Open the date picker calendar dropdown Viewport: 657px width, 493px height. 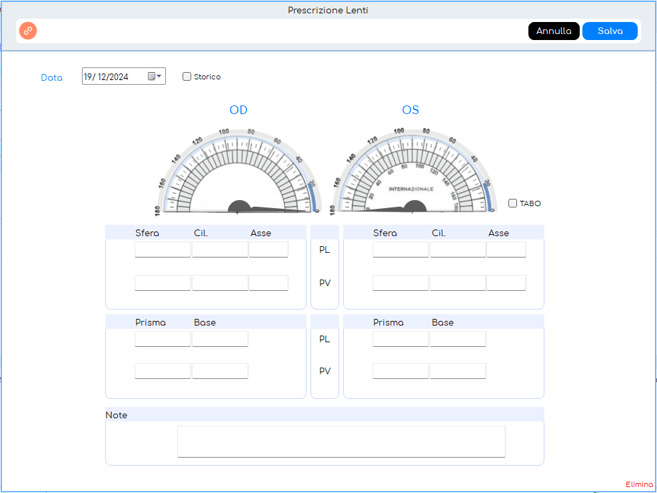tap(155, 77)
